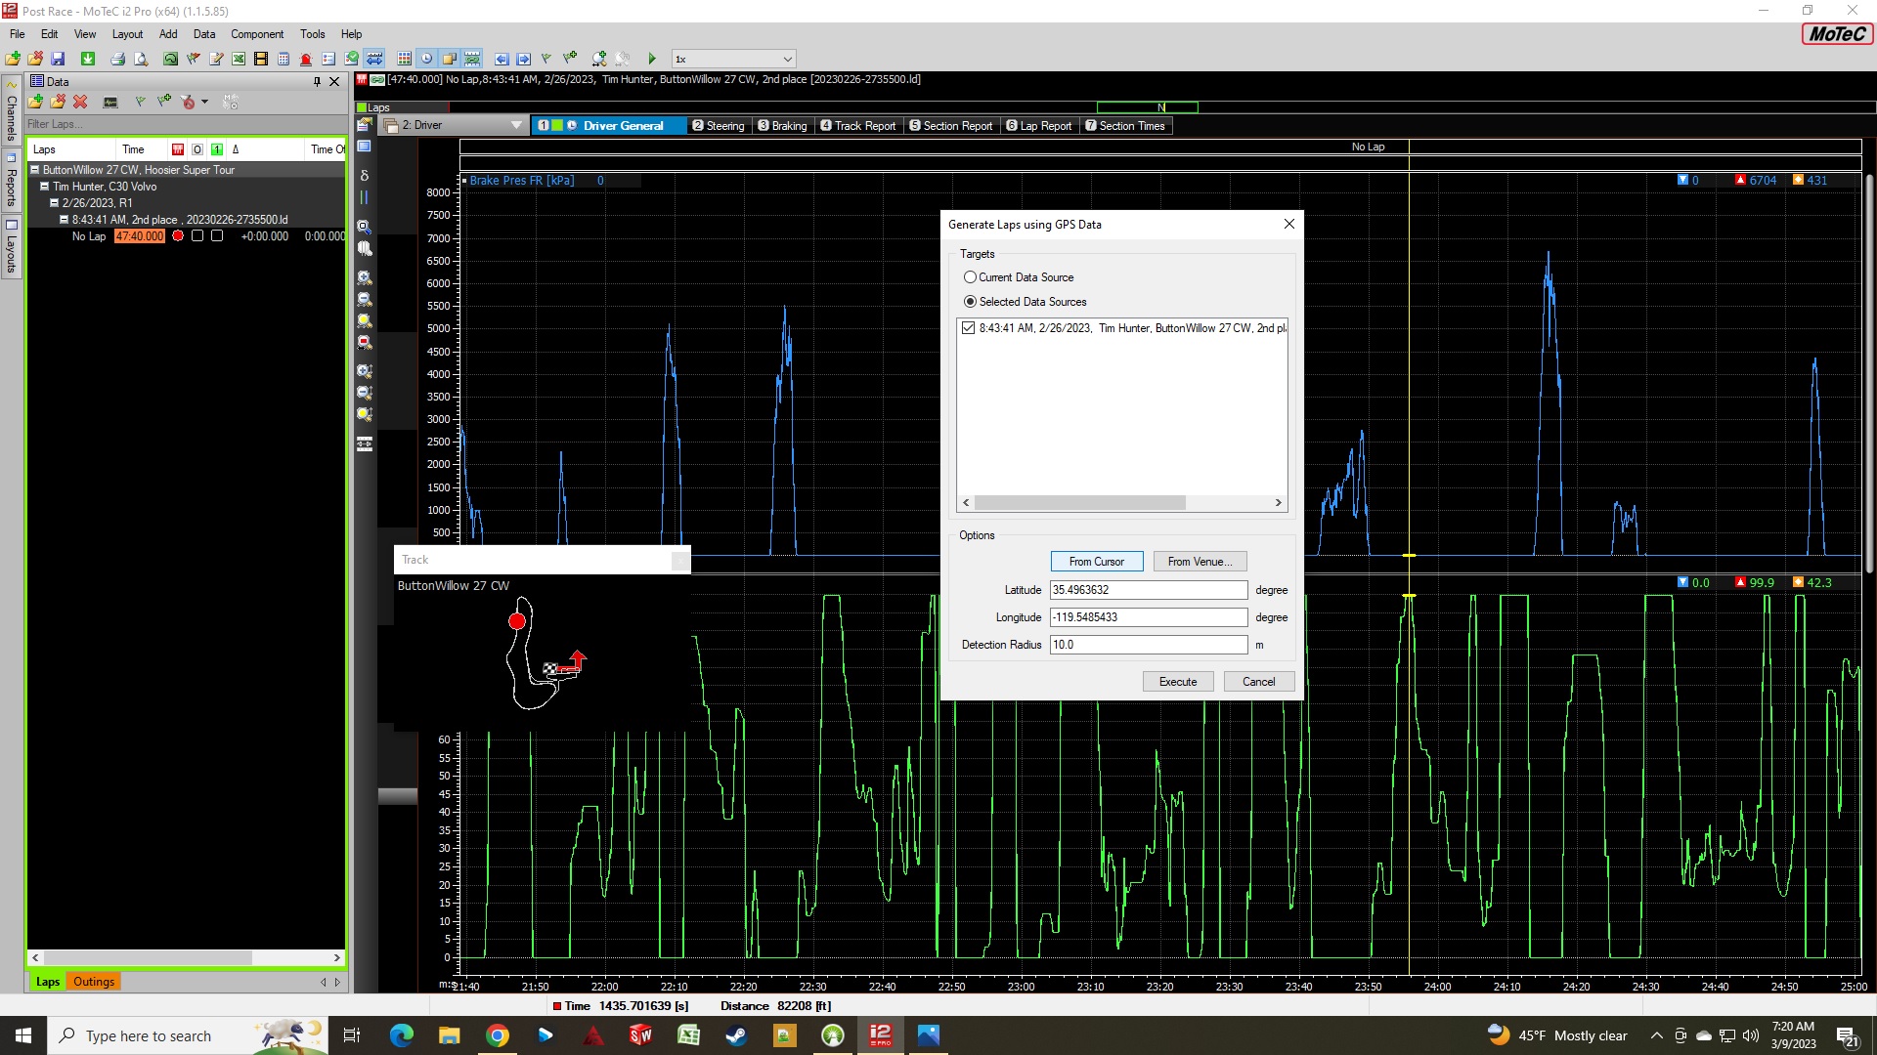Click the Print toolbar icon
1877x1055 pixels.
click(x=117, y=59)
